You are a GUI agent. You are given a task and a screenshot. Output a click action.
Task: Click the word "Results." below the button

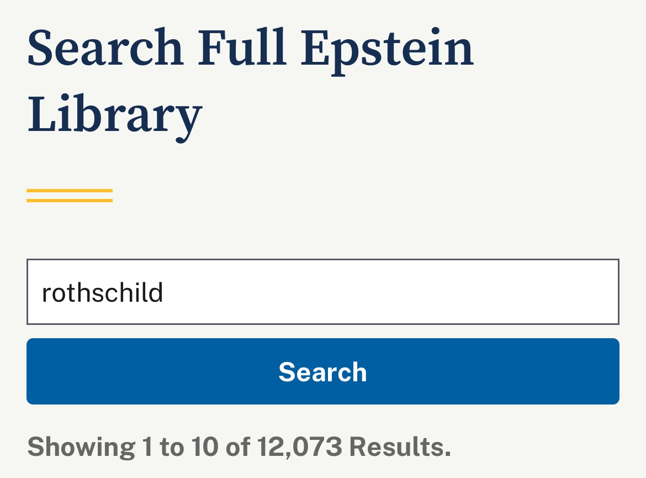400,447
